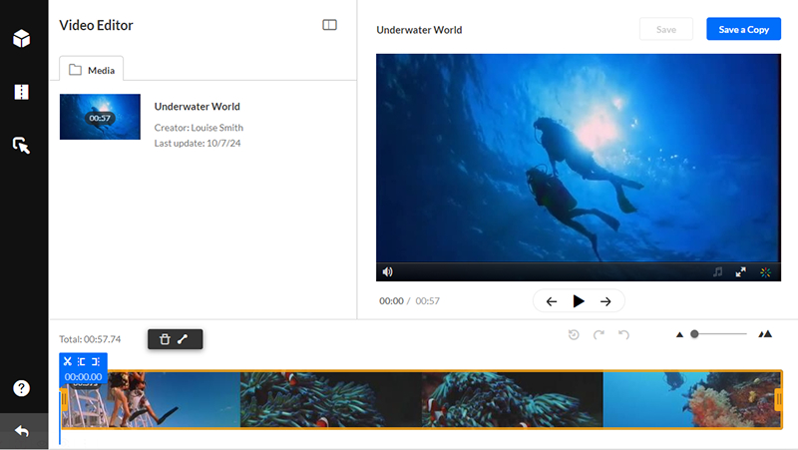
Task: Step backward with the left arrow
Action: coord(552,300)
